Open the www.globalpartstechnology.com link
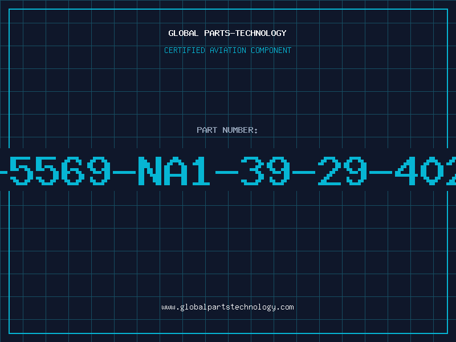Viewport: 456px width, 342px height. [227, 307]
